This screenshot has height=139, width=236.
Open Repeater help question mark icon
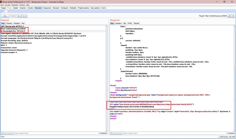coord(233,16)
